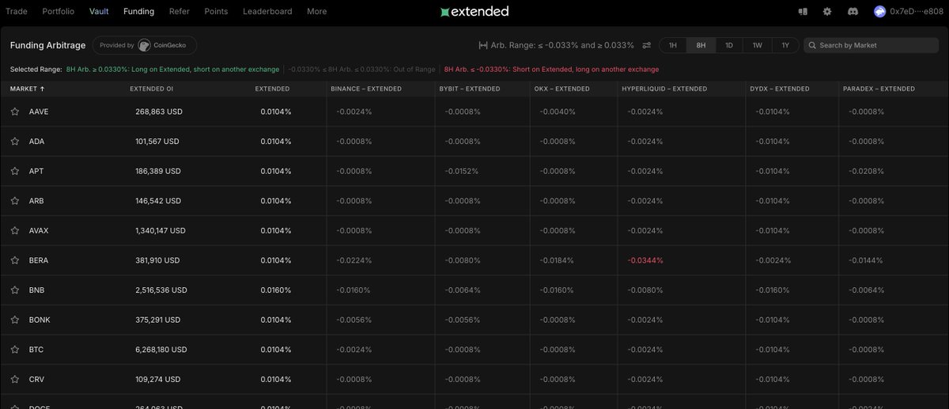Open arbitrage range filter sliders icon
Viewport: 949px width, 409px height.
pos(646,45)
